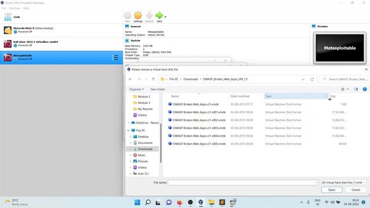Toggle the preview pane icon
The width and height of the screenshot is (370, 208).
356,90
